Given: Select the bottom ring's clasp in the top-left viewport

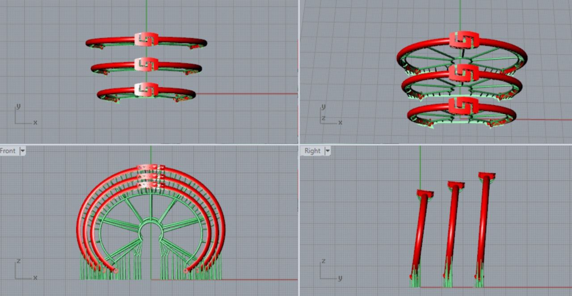Looking at the screenshot, I should (x=146, y=89).
